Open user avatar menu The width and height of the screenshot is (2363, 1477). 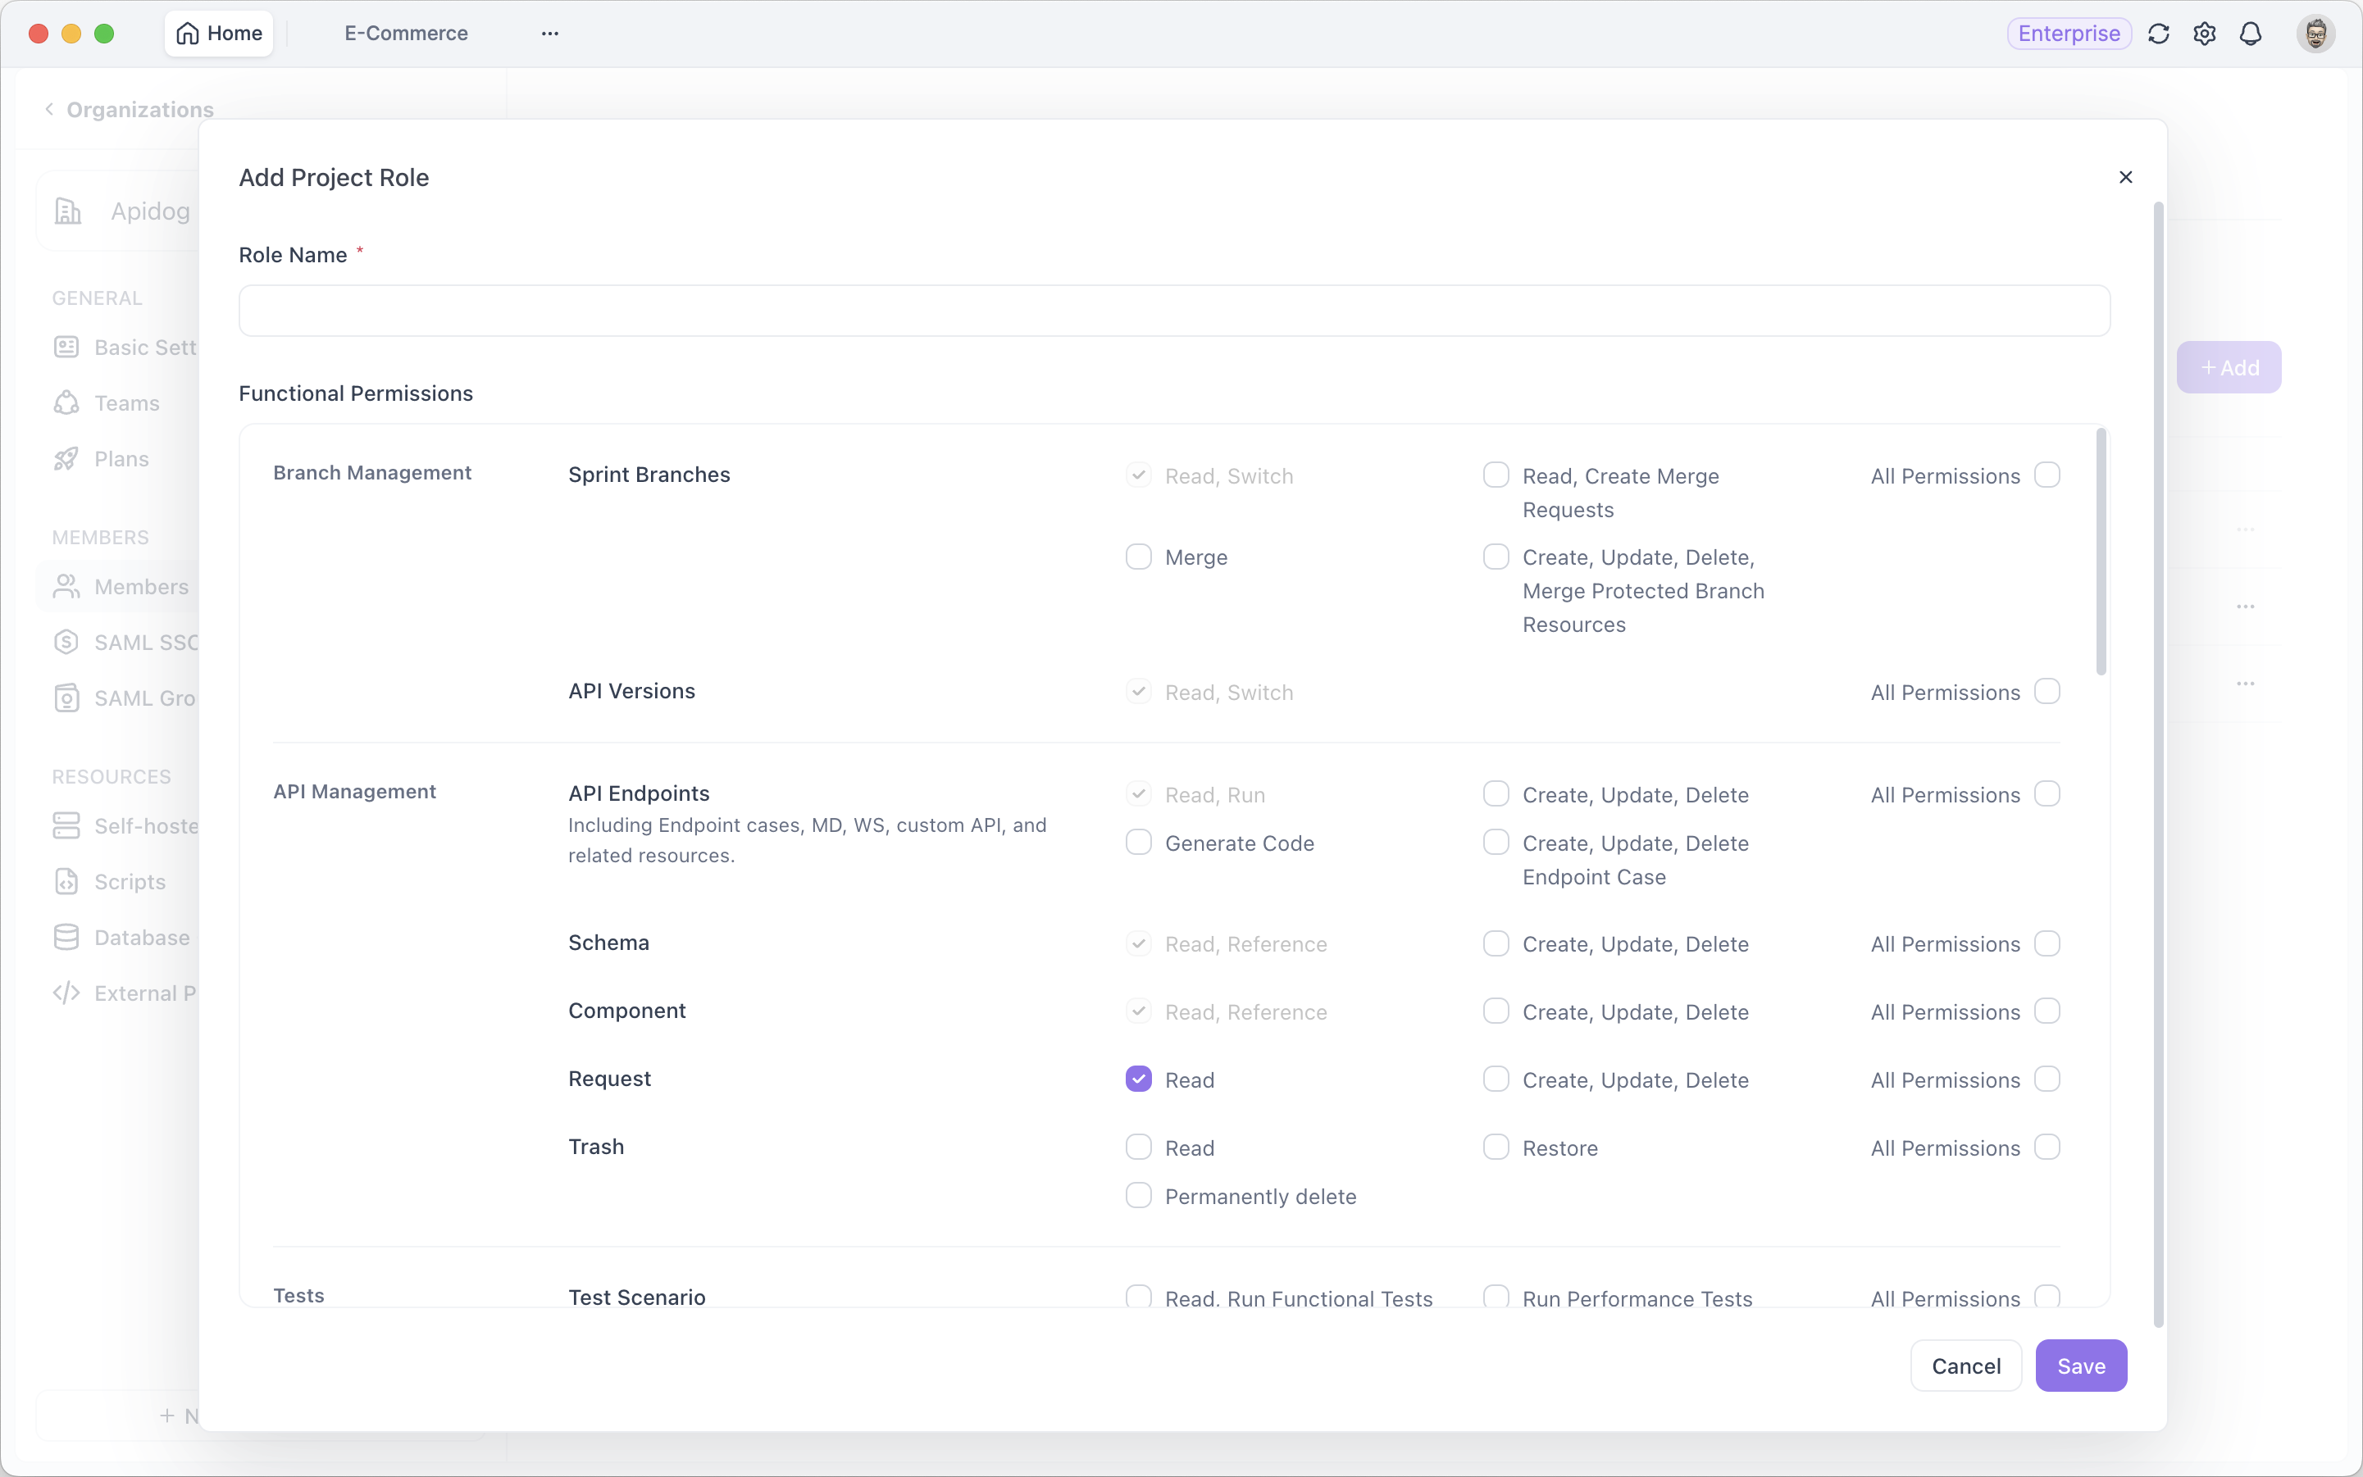2315,34
